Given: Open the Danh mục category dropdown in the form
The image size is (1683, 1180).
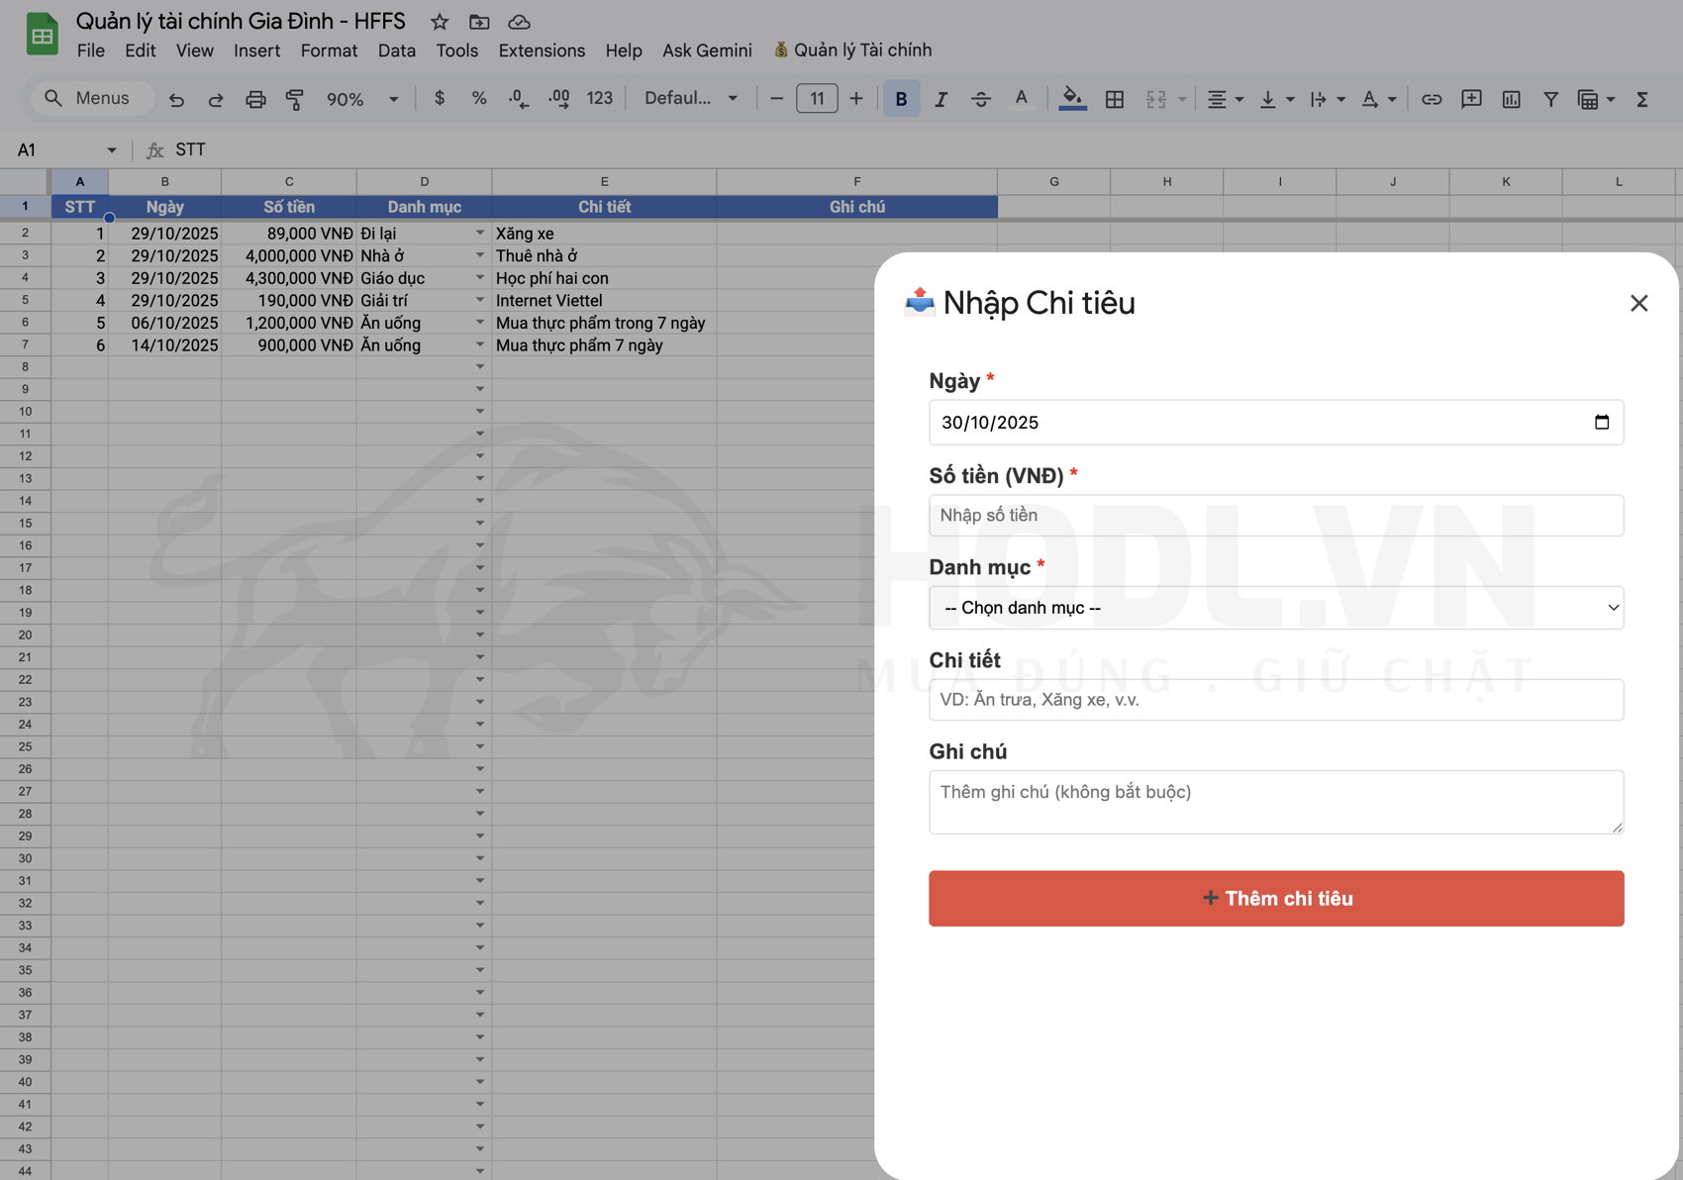Looking at the screenshot, I should coord(1275,607).
